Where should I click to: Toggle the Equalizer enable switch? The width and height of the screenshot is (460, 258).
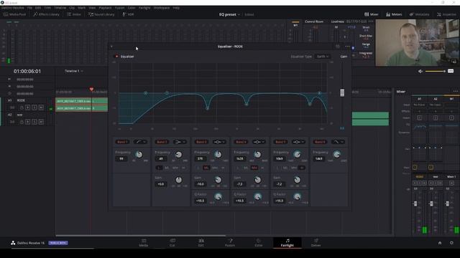[116, 57]
